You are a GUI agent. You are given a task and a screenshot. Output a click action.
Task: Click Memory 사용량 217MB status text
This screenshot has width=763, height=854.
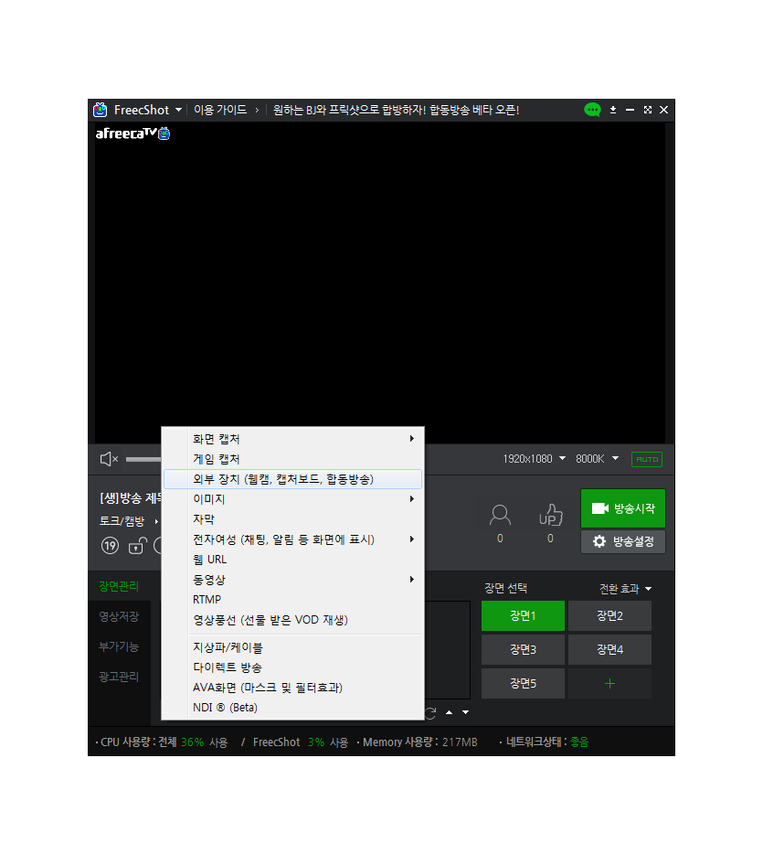(x=418, y=742)
